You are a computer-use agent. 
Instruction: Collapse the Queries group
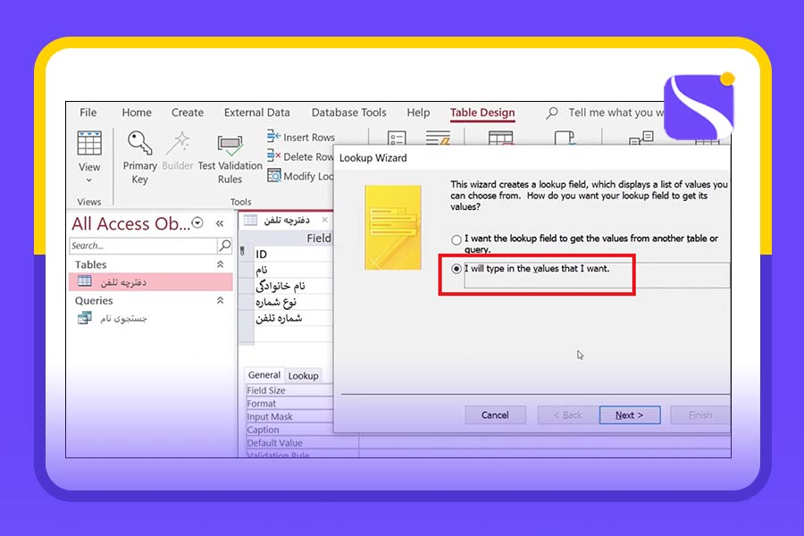click(220, 300)
